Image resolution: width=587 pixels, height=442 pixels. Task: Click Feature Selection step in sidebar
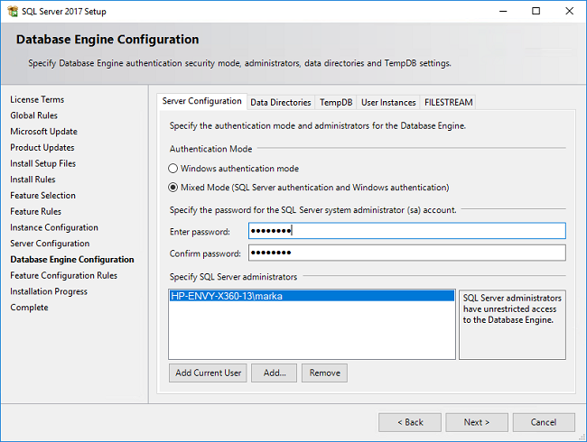coord(42,196)
